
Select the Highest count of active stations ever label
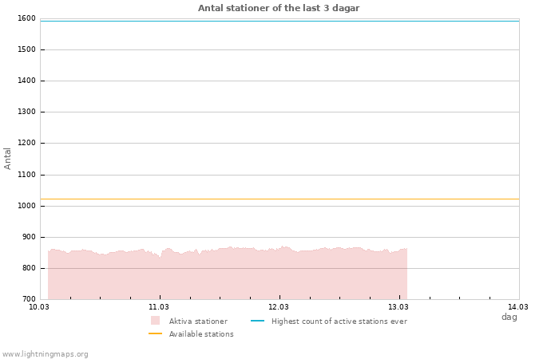(339, 322)
